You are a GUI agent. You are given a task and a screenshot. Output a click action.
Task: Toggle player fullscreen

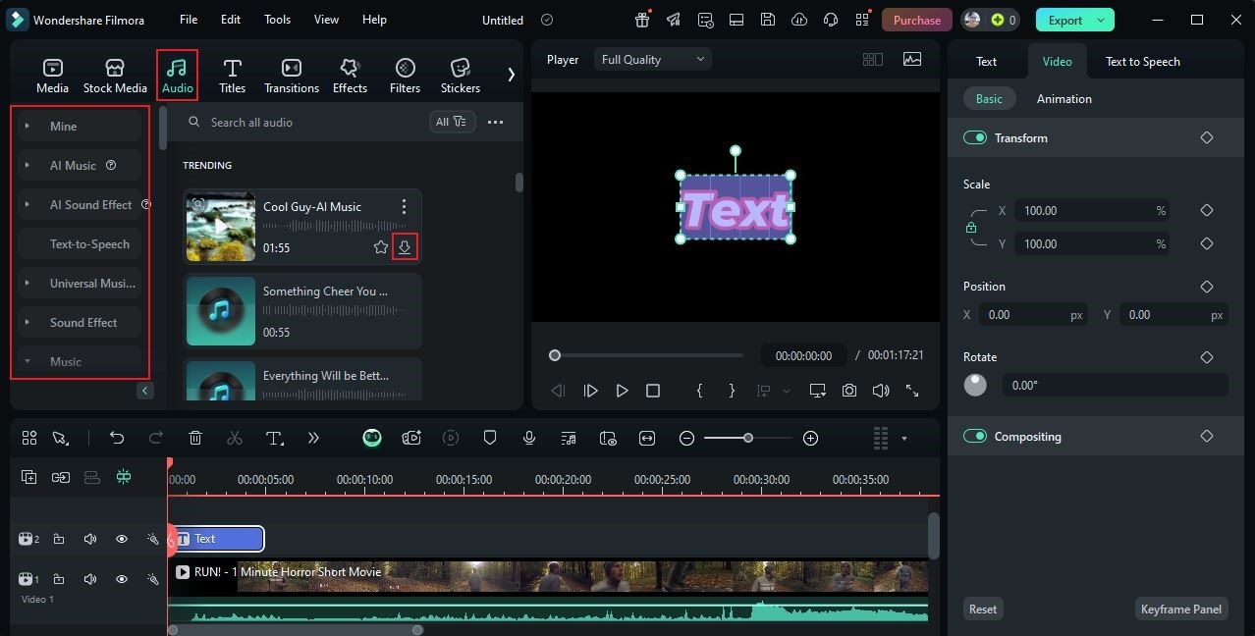(x=912, y=391)
